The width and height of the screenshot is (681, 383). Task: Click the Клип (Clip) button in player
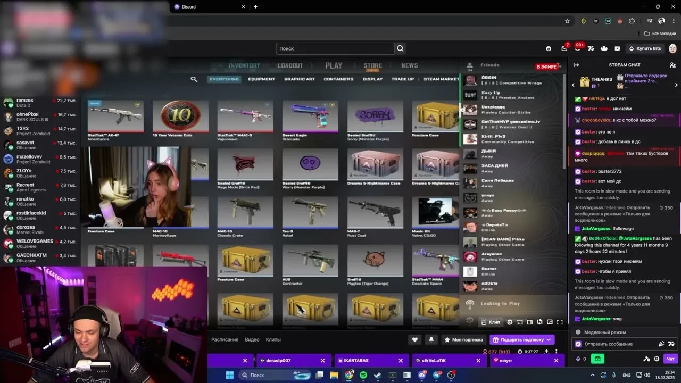tap(491, 322)
